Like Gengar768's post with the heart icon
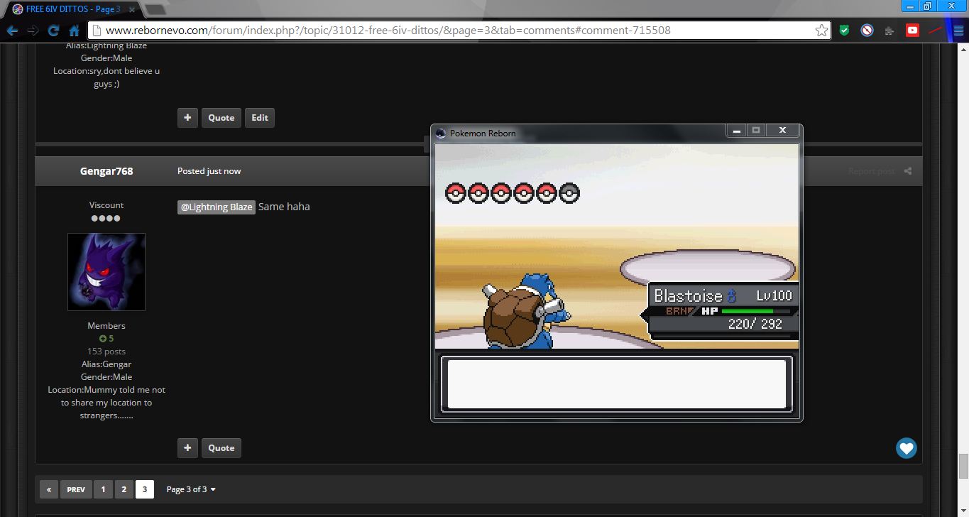Screen dimensions: 969x517 pyautogui.click(x=906, y=448)
